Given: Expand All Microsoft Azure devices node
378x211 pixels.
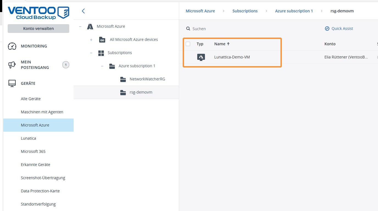Looking at the screenshot, I should [91, 40].
